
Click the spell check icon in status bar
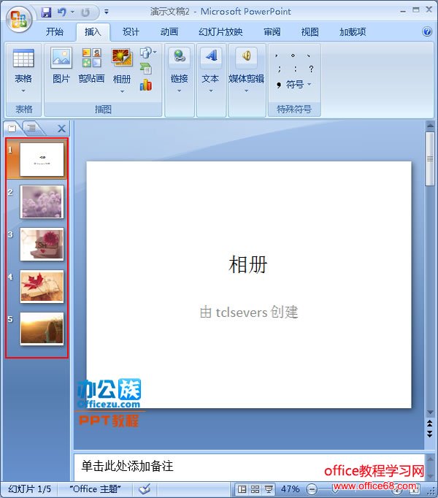[145, 489]
